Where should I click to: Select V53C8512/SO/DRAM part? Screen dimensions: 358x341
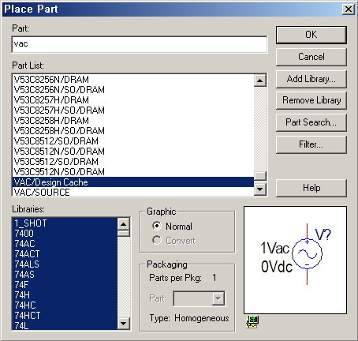click(x=133, y=141)
